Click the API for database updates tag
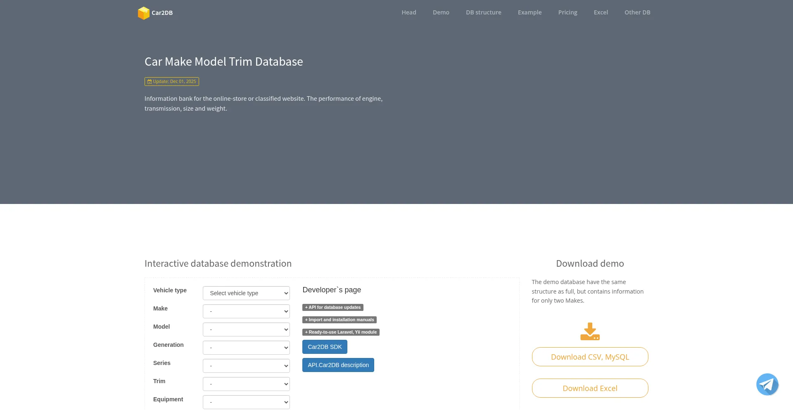The height and width of the screenshot is (410, 793). (x=333, y=308)
